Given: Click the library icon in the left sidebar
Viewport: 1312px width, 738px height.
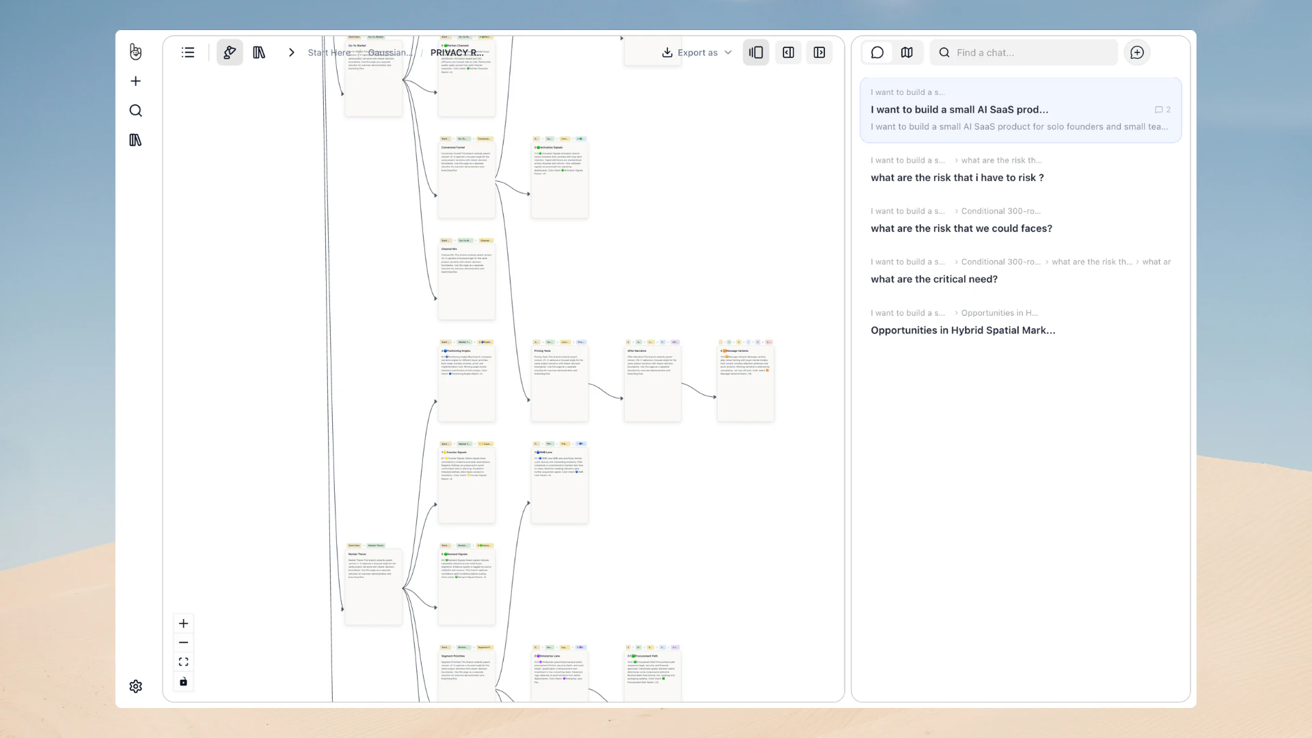Looking at the screenshot, I should point(135,139).
